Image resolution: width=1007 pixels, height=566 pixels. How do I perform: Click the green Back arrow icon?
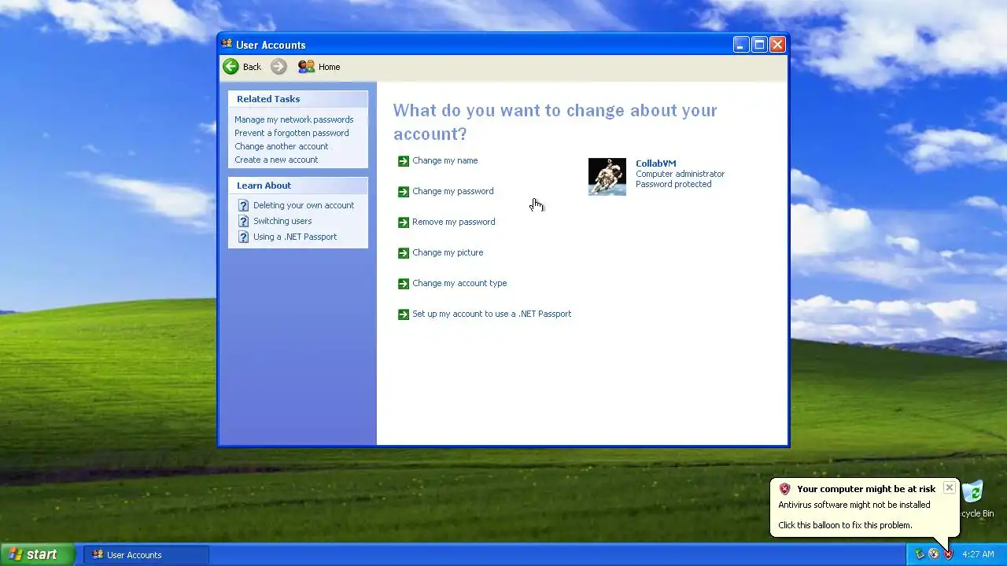(x=231, y=67)
